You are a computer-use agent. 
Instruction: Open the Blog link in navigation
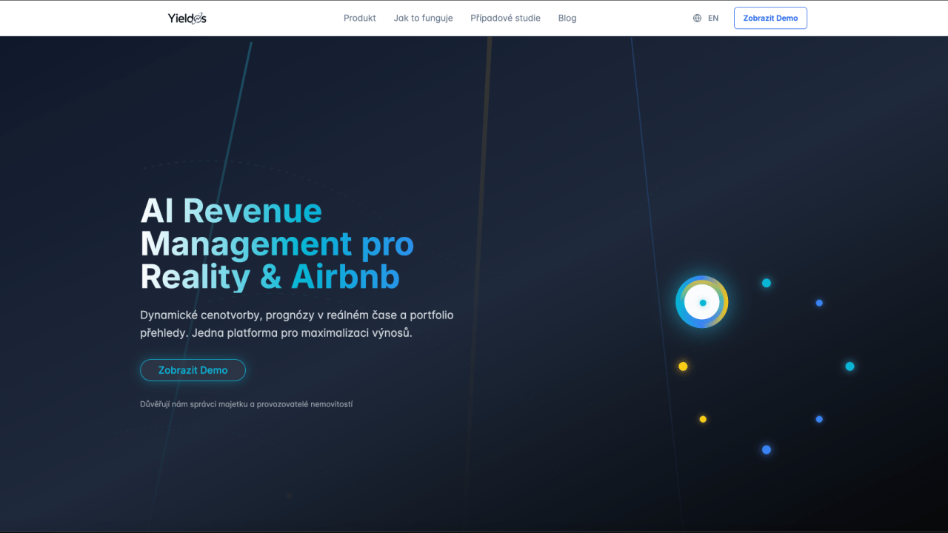567,18
